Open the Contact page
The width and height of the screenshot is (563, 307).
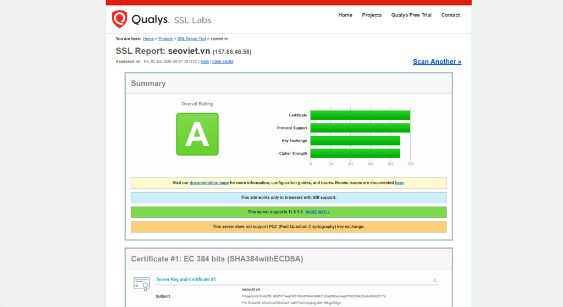tap(450, 15)
